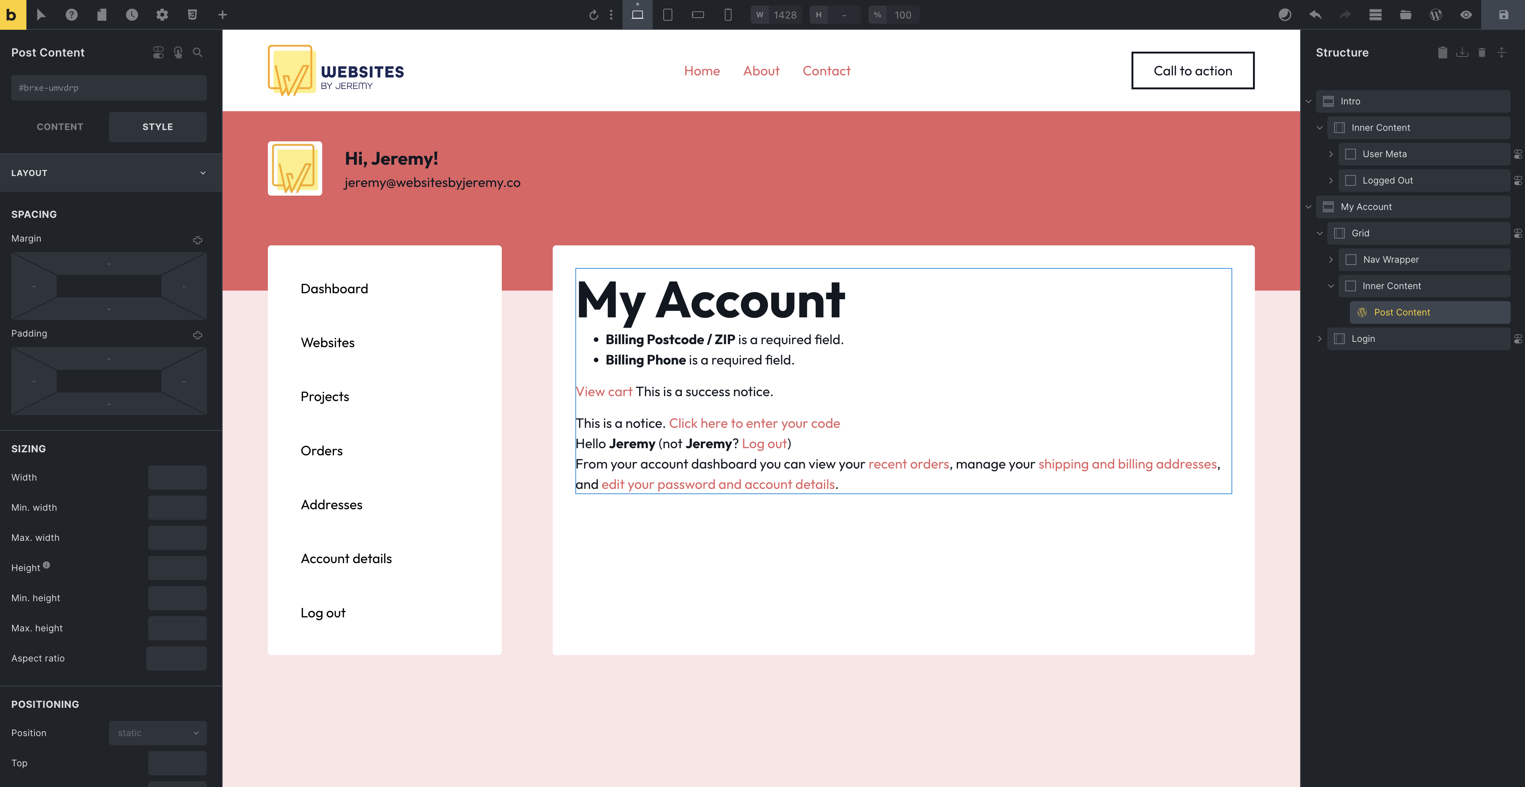Click conditions toggle icon beside Grid
Image resolution: width=1525 pixels, height=787 pixels.
click(1519, 234)
